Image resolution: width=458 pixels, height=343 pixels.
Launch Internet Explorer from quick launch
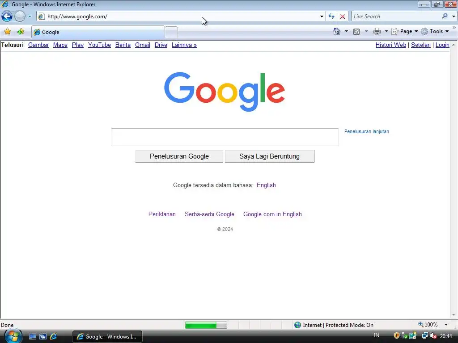tap(54, 337)
